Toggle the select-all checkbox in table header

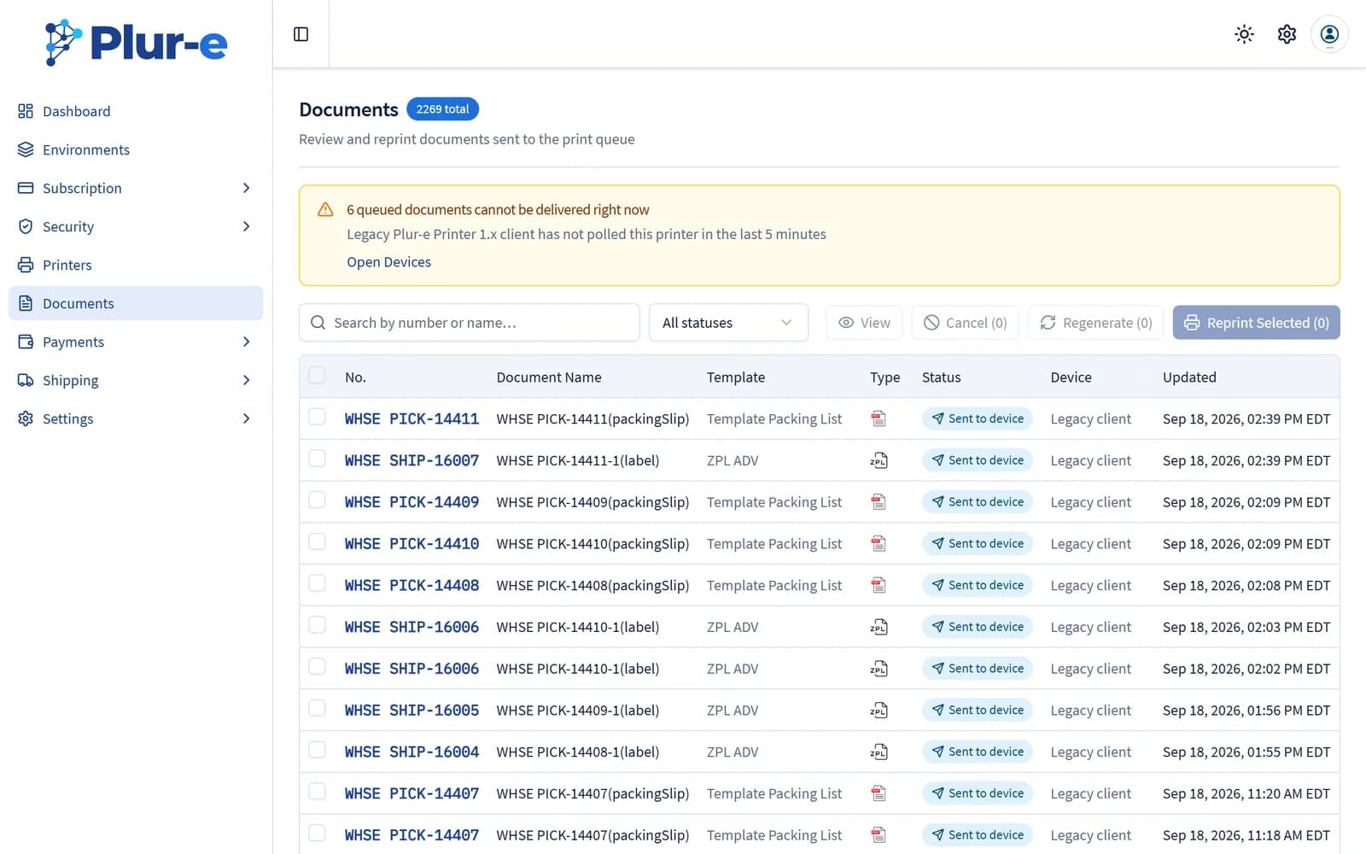[317, 375]
